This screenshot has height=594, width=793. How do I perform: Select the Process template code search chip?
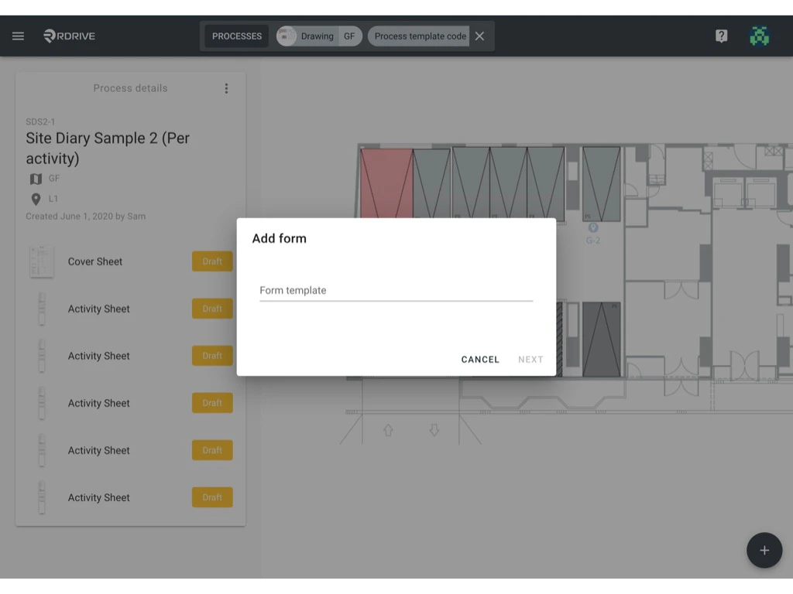[419, 36]
